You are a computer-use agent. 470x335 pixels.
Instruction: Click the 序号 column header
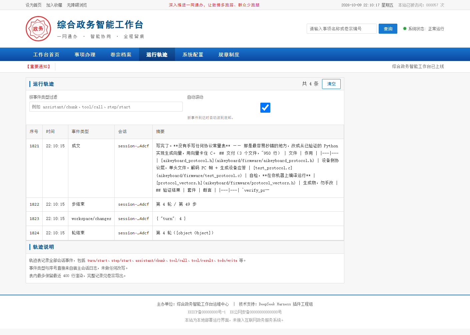click(34, 132)
